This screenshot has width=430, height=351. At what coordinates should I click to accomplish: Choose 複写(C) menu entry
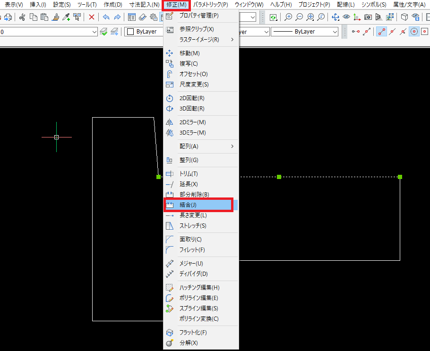201,64
